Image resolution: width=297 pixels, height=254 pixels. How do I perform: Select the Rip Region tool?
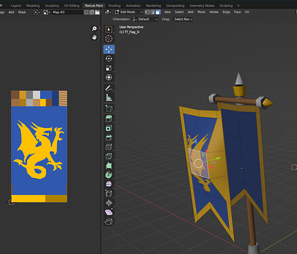tap(108, 221)
